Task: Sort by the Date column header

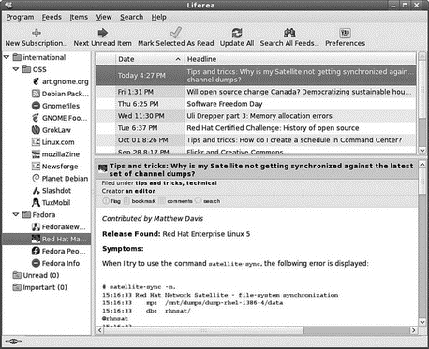Action: 150,59
